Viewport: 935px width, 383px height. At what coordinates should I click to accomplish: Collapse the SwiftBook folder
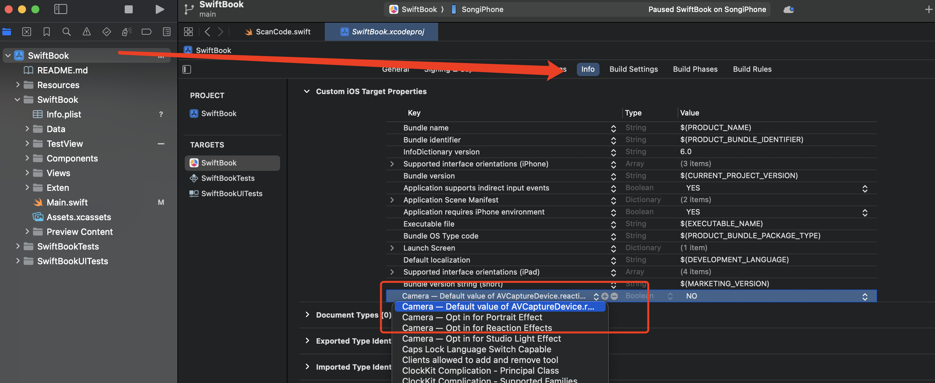(x=17, y=99)
